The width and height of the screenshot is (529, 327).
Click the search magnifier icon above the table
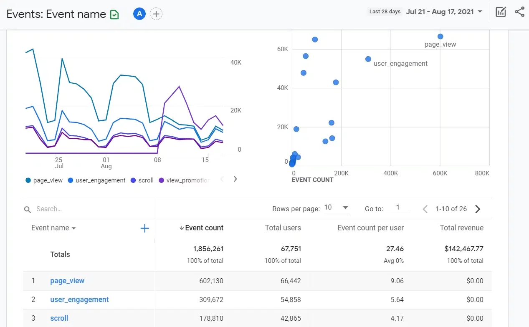[x=27, y=209]
